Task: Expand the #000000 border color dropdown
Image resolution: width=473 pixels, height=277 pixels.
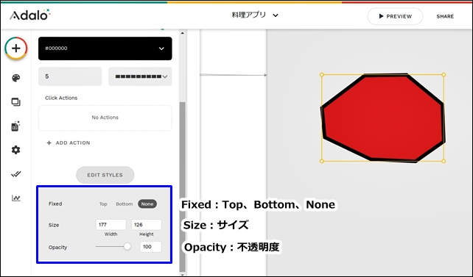Action: tap(105, 48)
